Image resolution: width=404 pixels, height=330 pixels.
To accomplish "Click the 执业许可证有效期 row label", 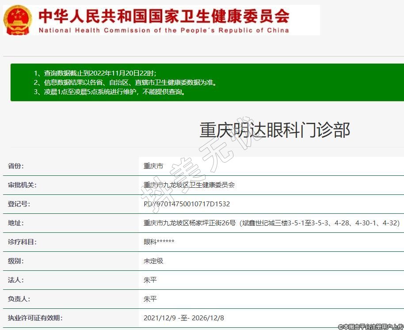I will pyautogui.click(x=35, y=318).
